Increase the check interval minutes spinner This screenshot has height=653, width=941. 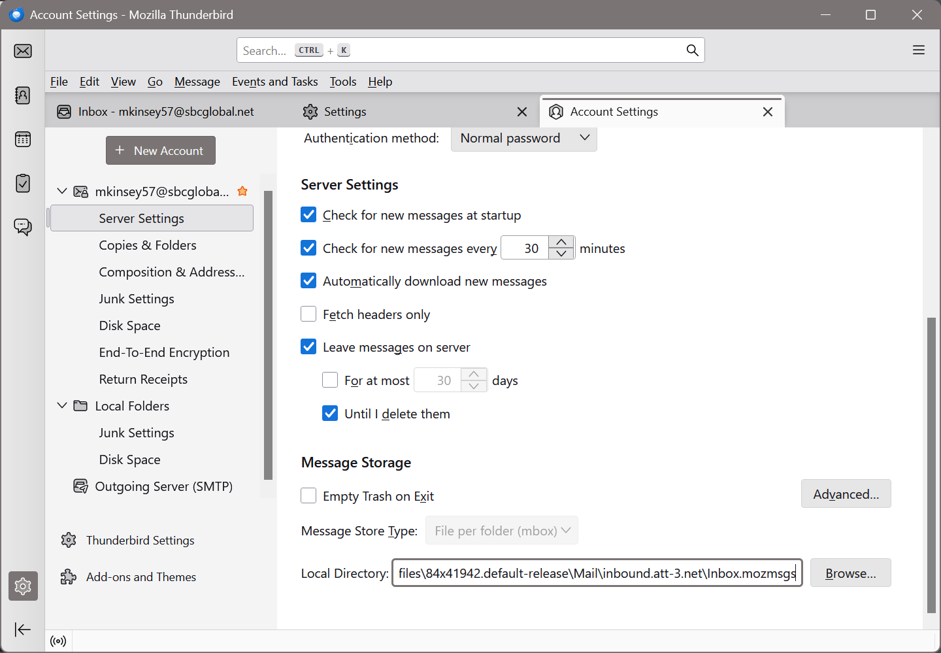[561, 243]
